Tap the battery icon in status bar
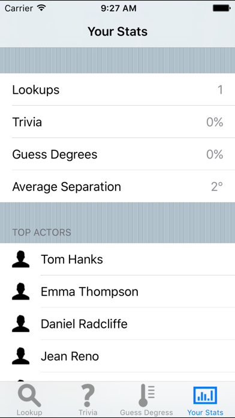Screen dimensions: 235x418 click(x=221, y=8)
